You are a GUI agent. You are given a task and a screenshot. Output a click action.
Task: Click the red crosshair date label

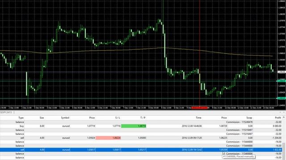(x=200, y=108)
